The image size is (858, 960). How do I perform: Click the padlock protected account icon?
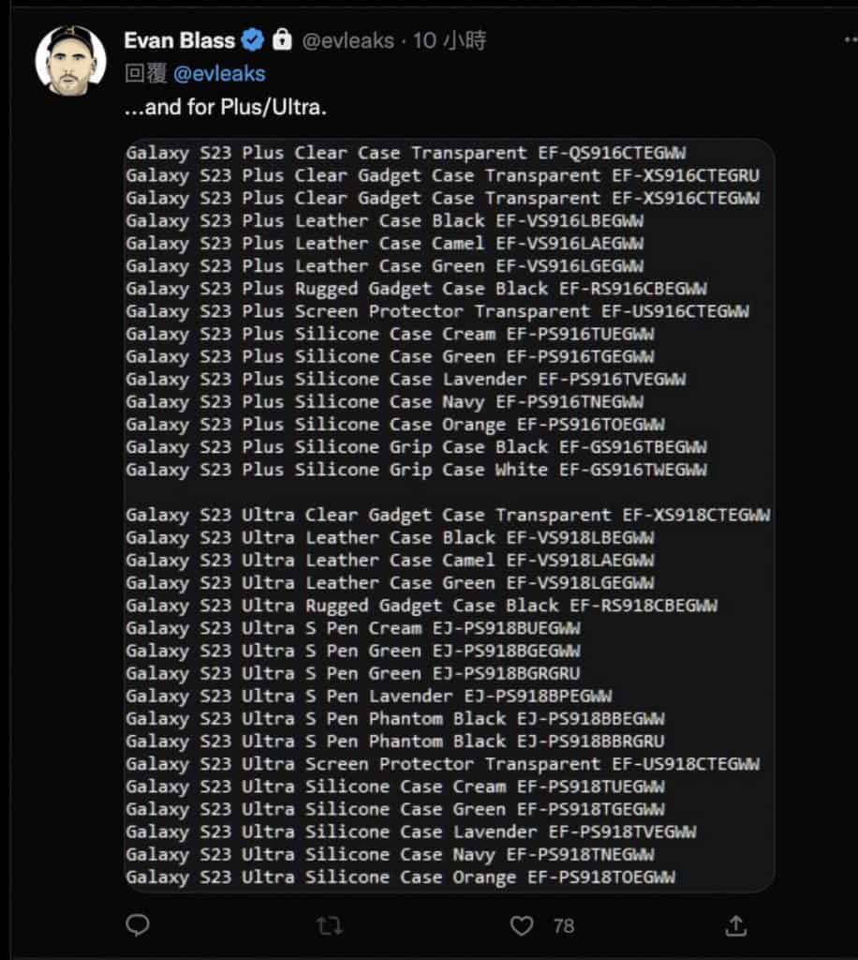pyautogui.click(x=282, y=39)
